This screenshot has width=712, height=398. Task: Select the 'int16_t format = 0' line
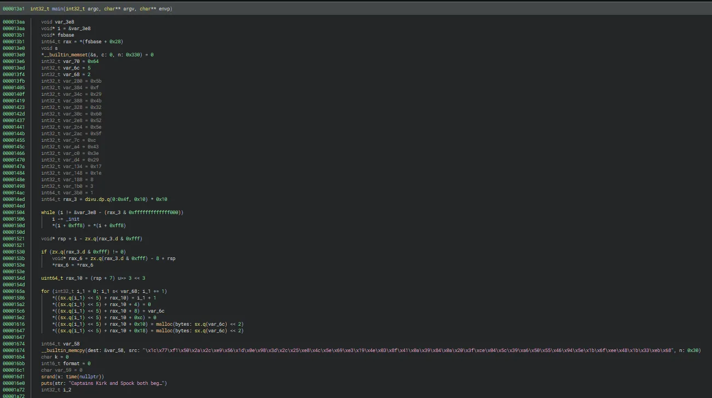pyautogui.click(x=66, y=364)
